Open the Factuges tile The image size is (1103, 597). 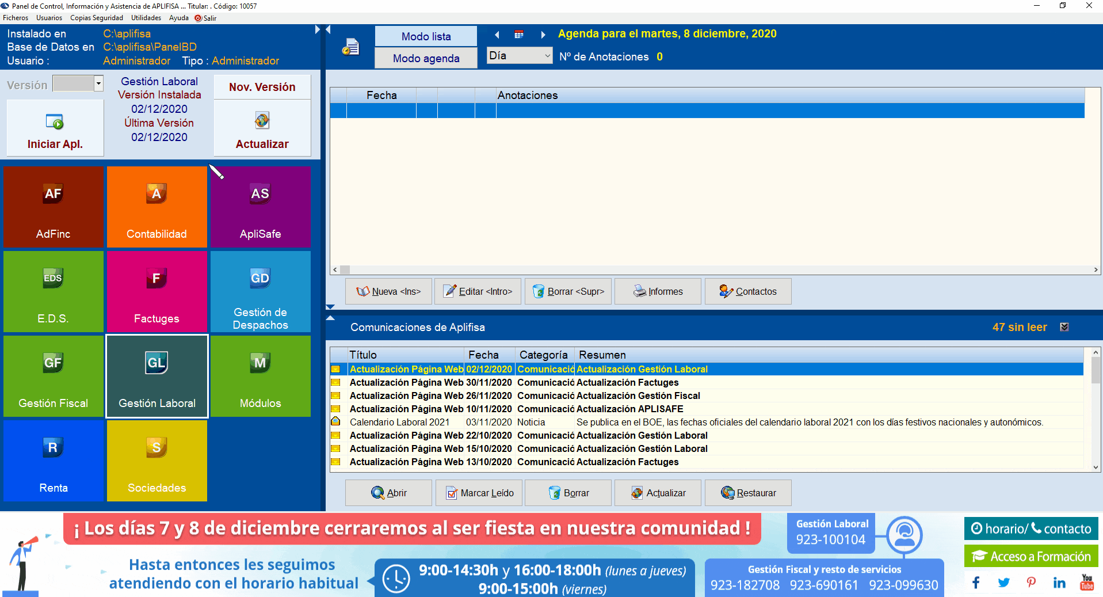(x=157, y=291)
